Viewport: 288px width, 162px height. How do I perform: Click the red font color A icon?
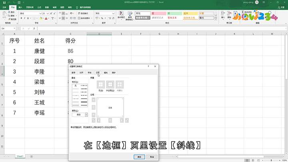click(x=46, y=18)
